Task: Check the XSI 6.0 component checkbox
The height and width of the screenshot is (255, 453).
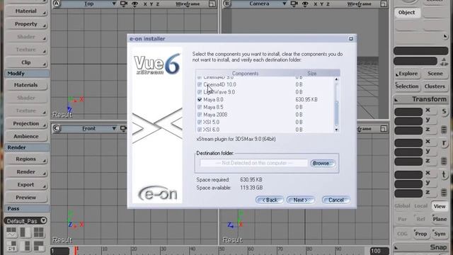Action: pos(200,130)
